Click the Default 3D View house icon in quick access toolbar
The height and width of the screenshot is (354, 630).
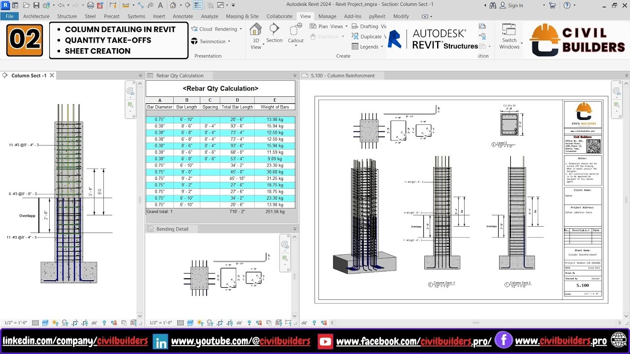tap(173, 5)
